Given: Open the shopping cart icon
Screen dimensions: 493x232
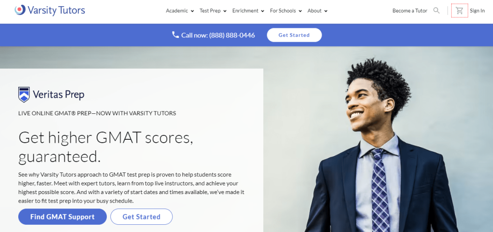Looking at the screenshot, I should (459, 11).
